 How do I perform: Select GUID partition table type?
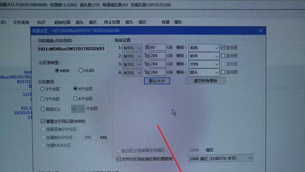click(x=86, y=71)
